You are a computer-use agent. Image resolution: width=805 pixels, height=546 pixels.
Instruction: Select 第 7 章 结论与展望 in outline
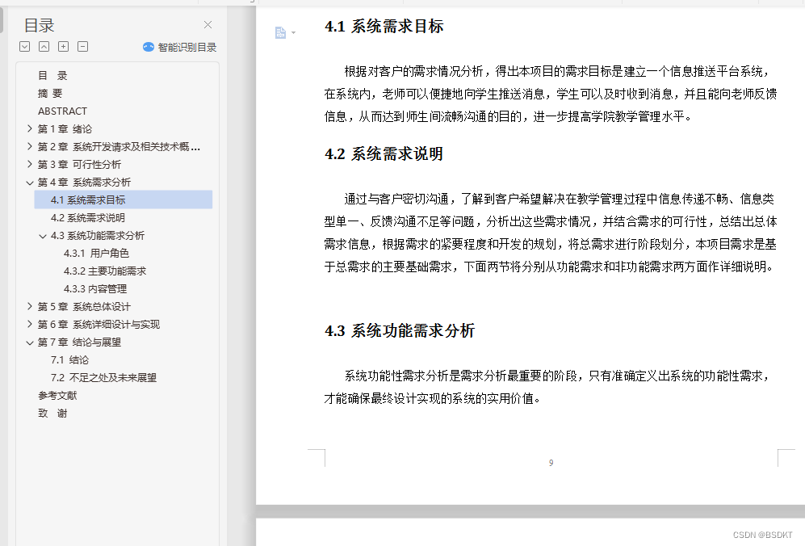79,342
